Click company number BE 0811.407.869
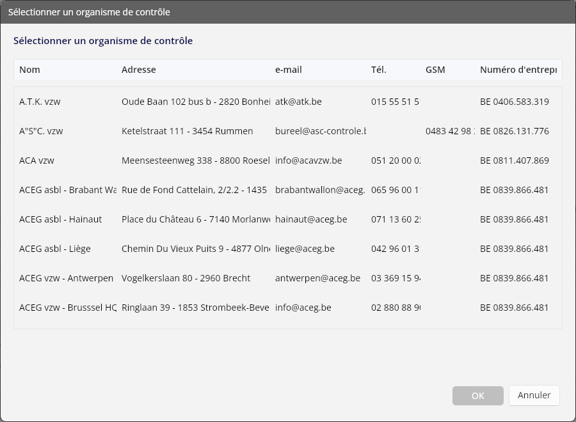 tap(515, 160)
